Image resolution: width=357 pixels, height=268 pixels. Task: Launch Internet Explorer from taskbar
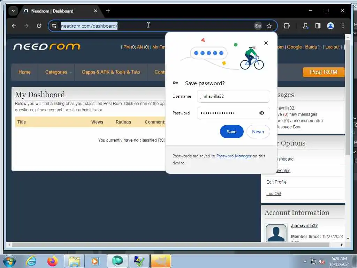click(31, 261)
